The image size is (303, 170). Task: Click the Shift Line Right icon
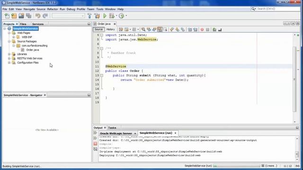(195, 29)
